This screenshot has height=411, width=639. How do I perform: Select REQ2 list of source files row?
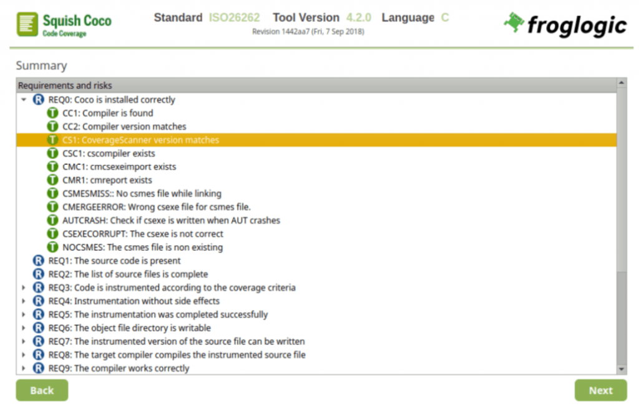point(141,274)
